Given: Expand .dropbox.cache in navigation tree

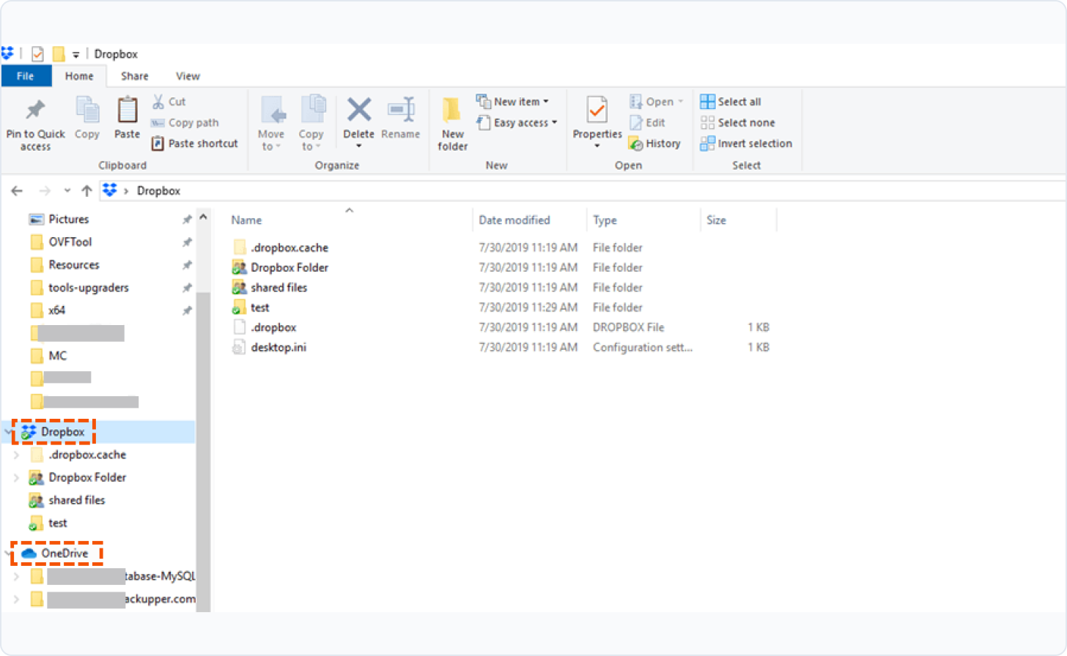Looking at the screenshot, I should 16,455.
